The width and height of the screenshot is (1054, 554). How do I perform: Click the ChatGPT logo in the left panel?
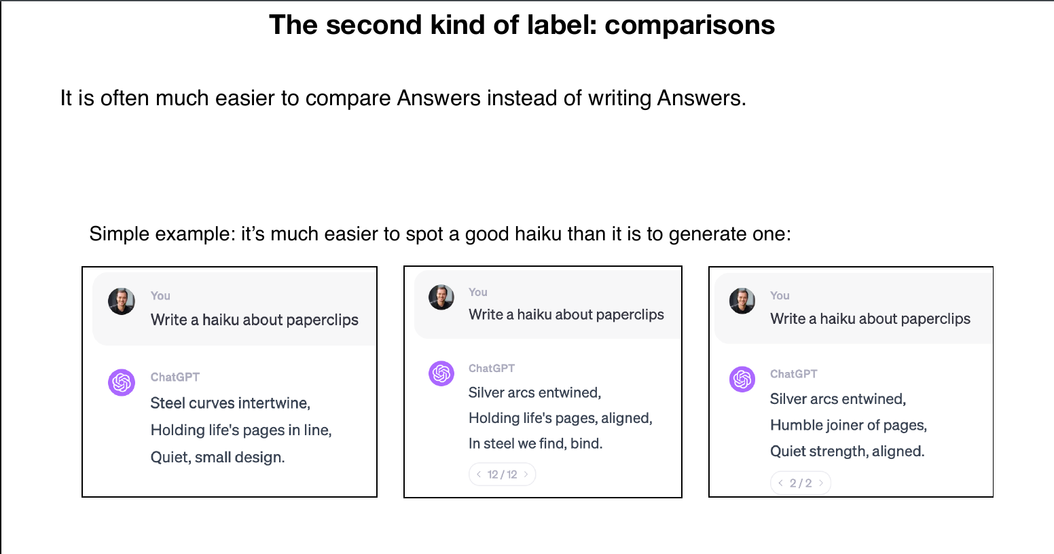122,383
